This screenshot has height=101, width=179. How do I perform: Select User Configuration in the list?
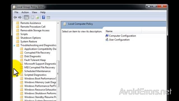pos(119,40)
